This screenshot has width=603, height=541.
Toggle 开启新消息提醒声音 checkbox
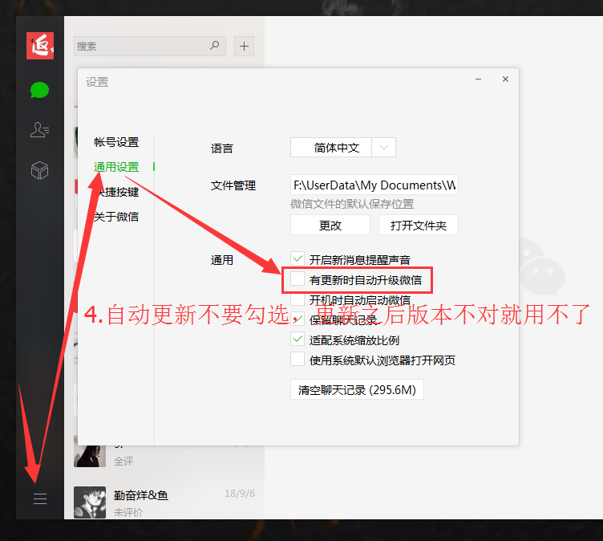[x=297, y=259]
